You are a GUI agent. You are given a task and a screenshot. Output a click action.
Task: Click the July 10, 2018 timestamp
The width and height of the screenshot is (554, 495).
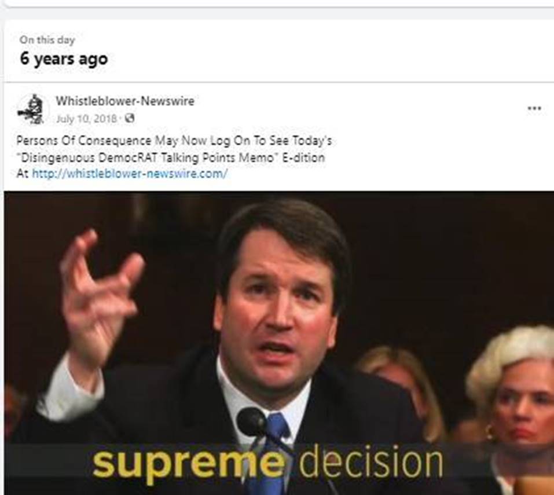pos(87,118)
